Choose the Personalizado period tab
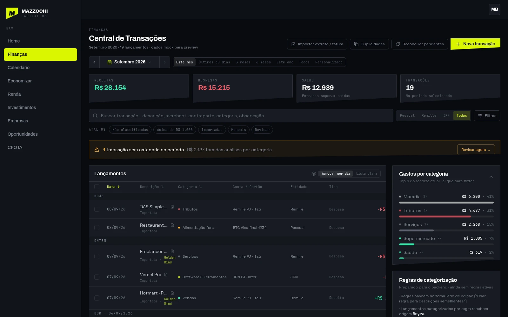508x317 pixels. [329, 62]
